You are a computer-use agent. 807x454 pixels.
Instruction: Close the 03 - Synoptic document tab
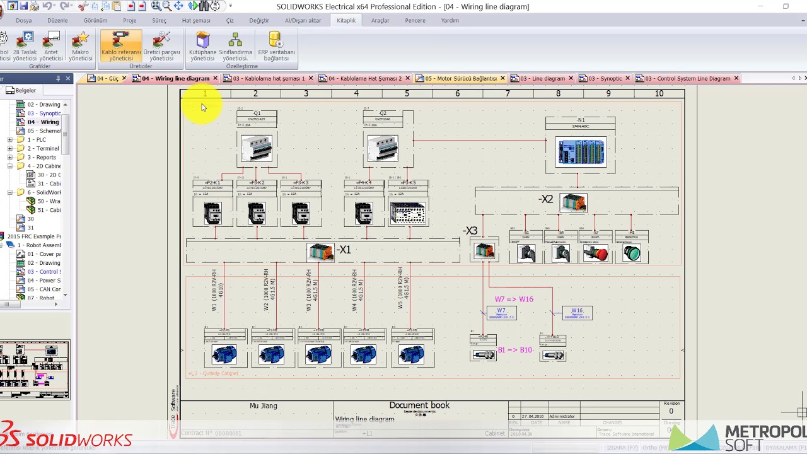pyautogui.click(x=627, y=79)
